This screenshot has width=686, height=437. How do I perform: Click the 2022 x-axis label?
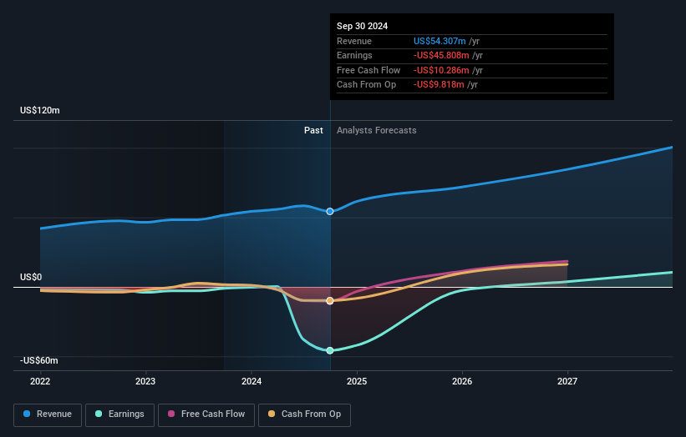[40, 381]
